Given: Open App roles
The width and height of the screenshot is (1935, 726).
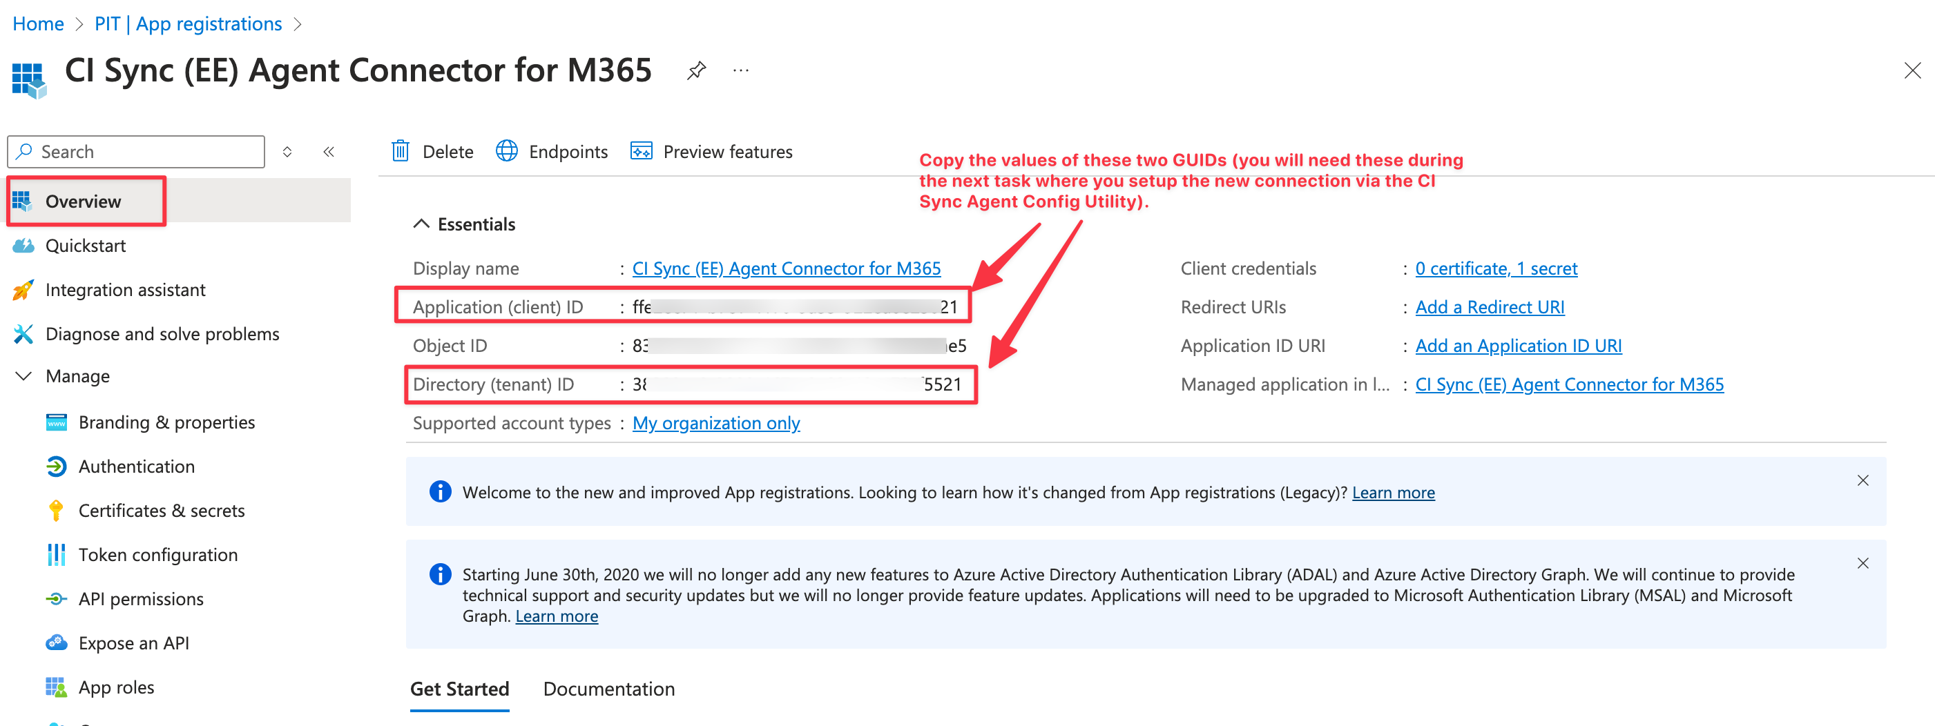Looking at the screenshot, I should [117, 687].
